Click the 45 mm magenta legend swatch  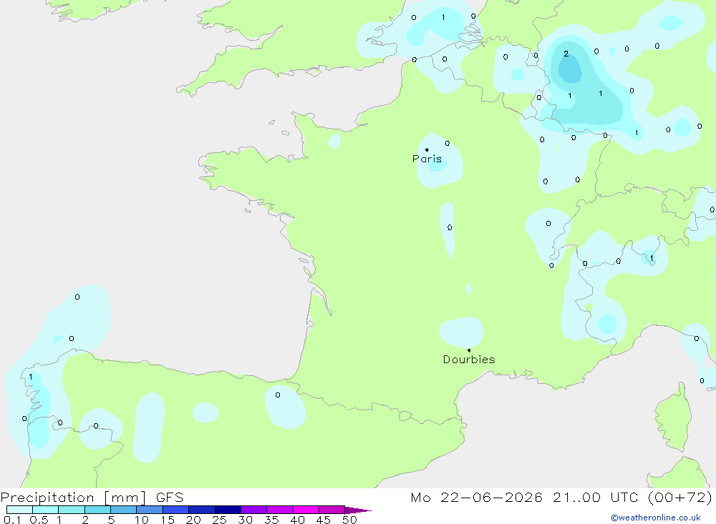click(332, 510)
